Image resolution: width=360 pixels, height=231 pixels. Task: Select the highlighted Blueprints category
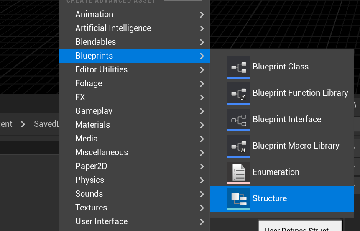coord(134,56)
